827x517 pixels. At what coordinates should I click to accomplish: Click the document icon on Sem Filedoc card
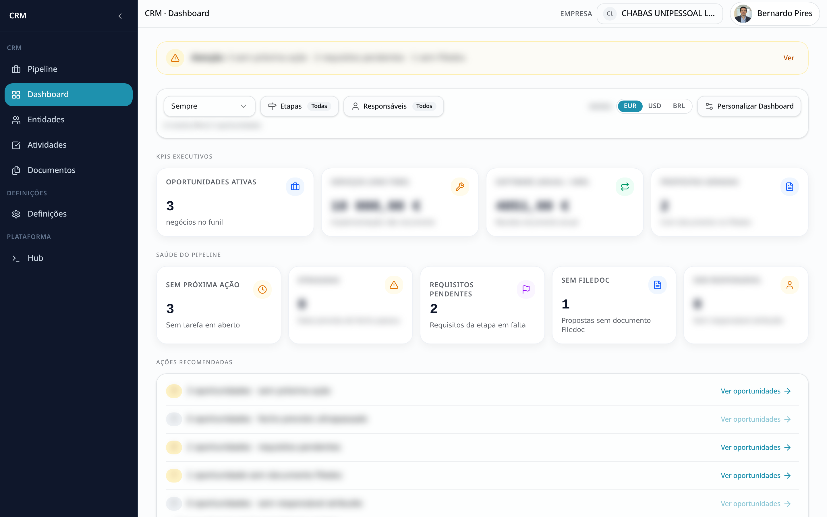[658, 285]
